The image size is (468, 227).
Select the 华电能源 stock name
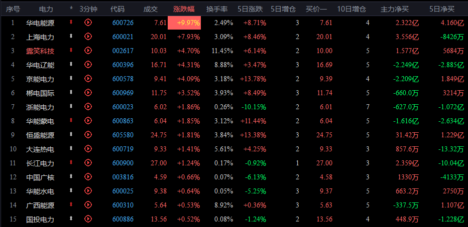point(40,23)
